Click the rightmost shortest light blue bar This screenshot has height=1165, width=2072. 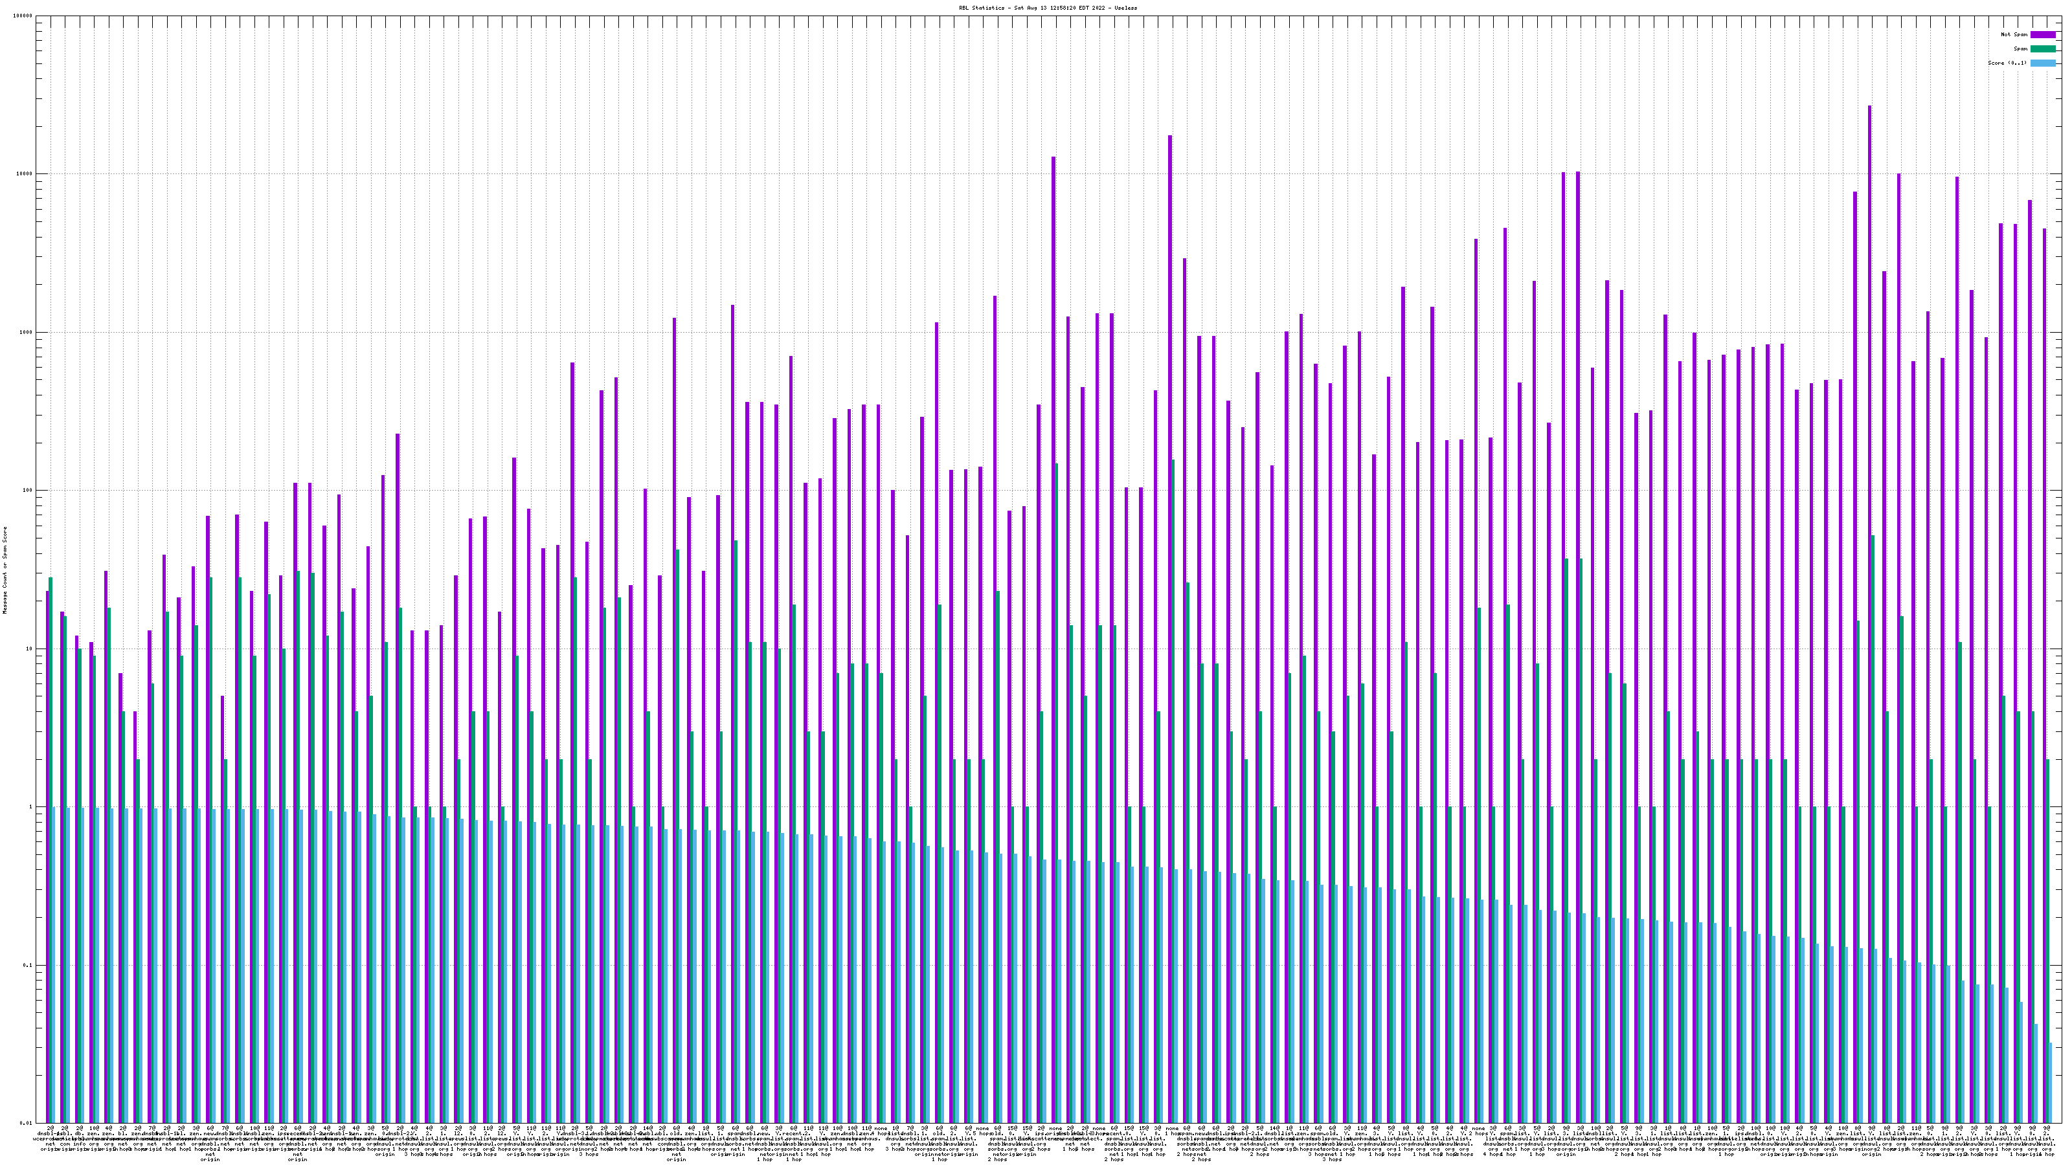(x=2050, y=1082)
